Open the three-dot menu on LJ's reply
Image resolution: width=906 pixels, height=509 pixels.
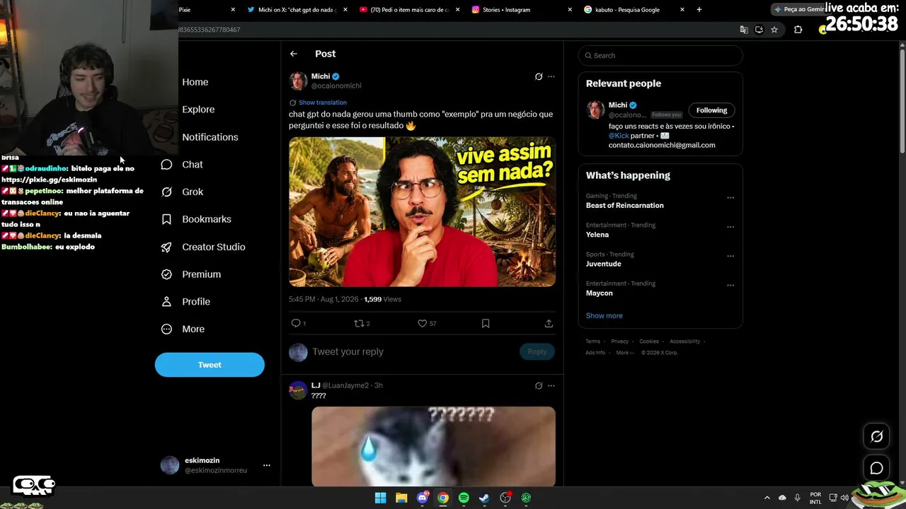(551, 385)
